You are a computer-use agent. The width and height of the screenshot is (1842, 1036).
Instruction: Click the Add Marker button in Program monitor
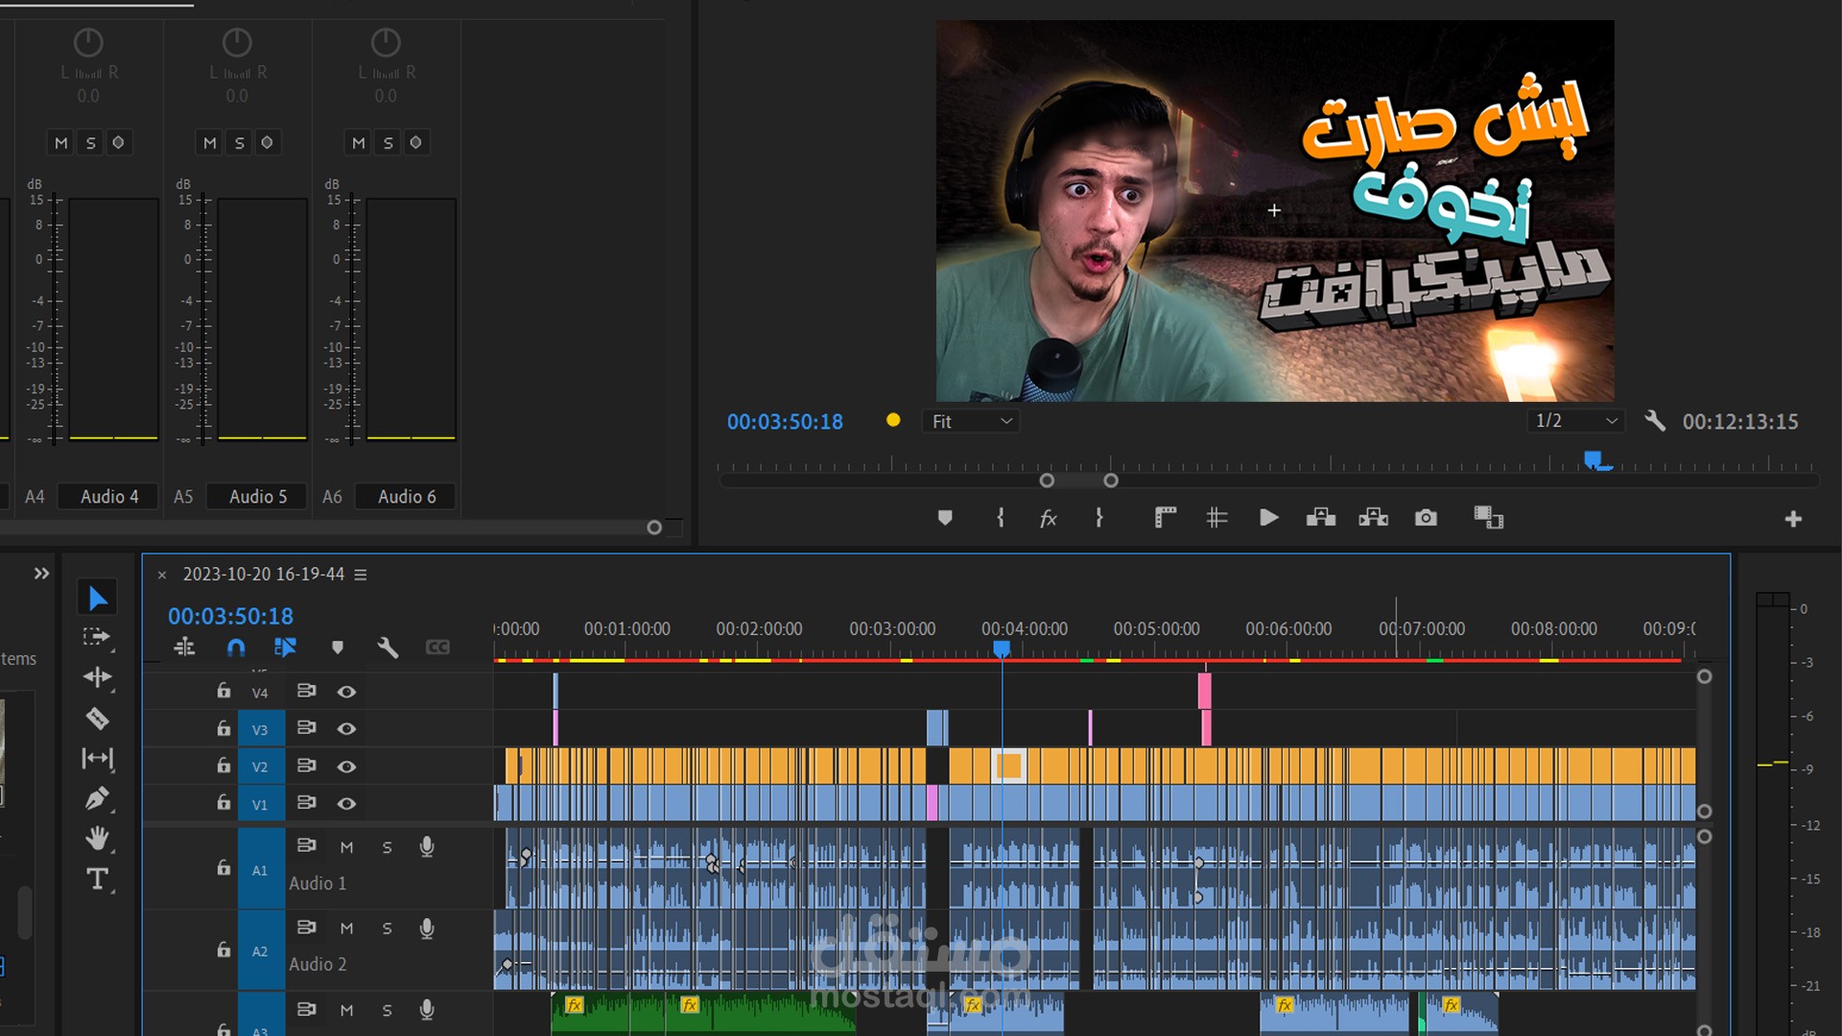pyautogui.click(x=945, y=518)
